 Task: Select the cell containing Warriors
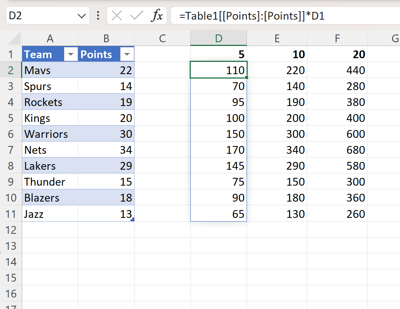(50, 134)
